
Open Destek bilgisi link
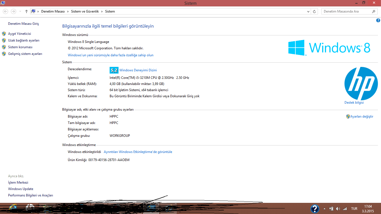point(354,103)
